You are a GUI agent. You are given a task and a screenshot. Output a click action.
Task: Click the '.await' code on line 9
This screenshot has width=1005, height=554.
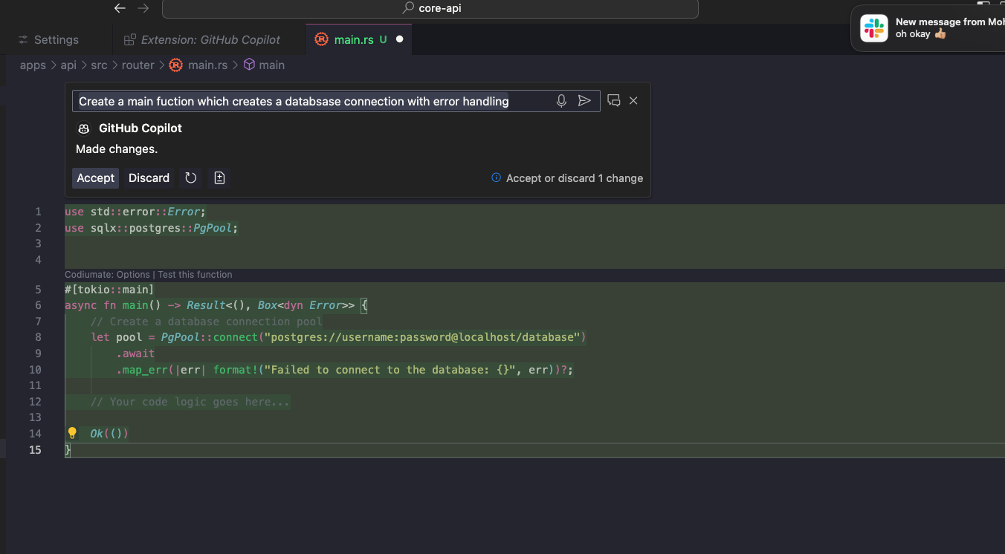coord(135,353)
